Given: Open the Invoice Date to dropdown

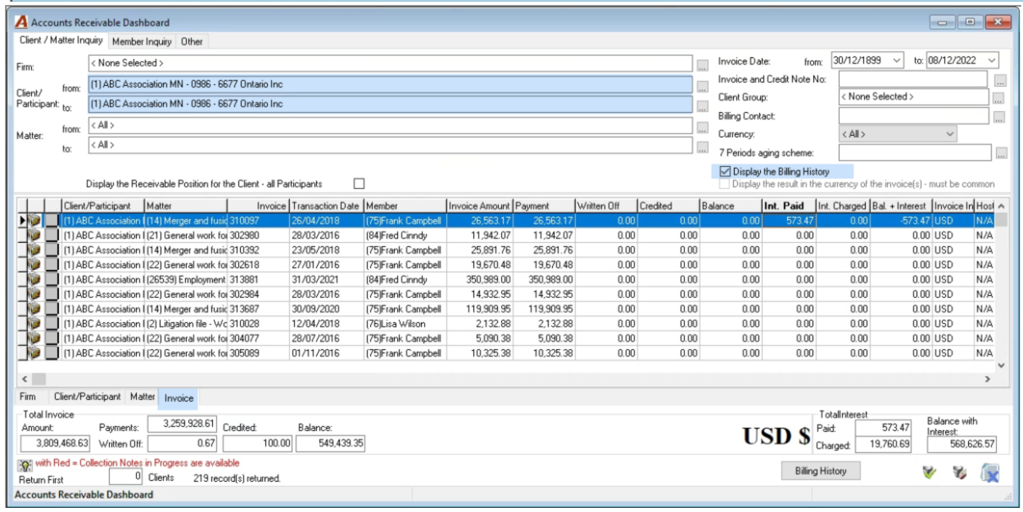Looking at the screenshot, I should tap(992, 61).
